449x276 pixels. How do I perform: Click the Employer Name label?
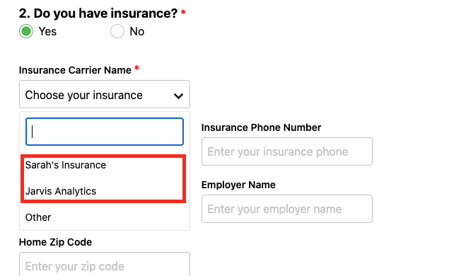[238, 185]
